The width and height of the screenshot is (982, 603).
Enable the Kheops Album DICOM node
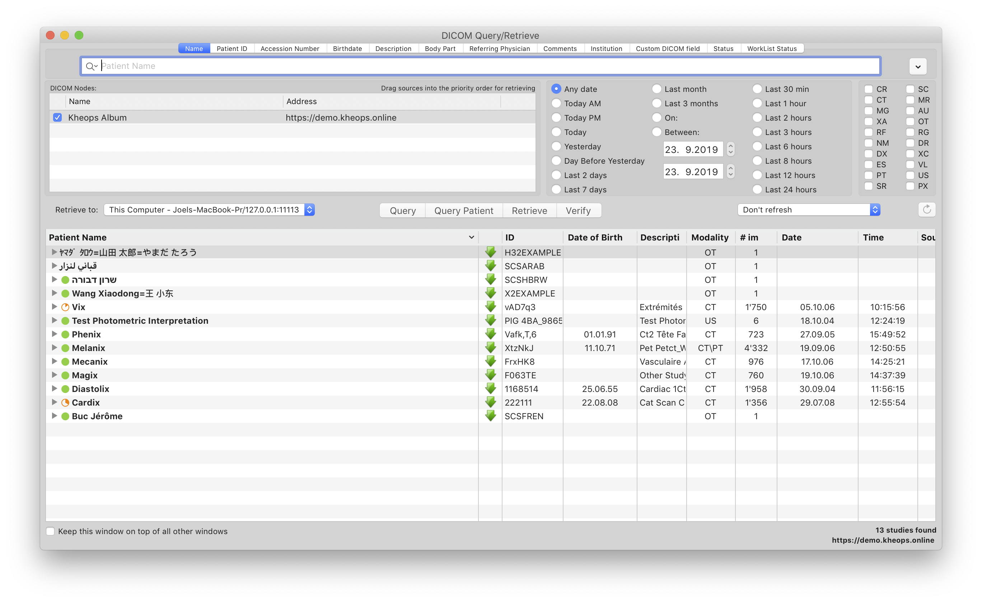click(57, 117)
